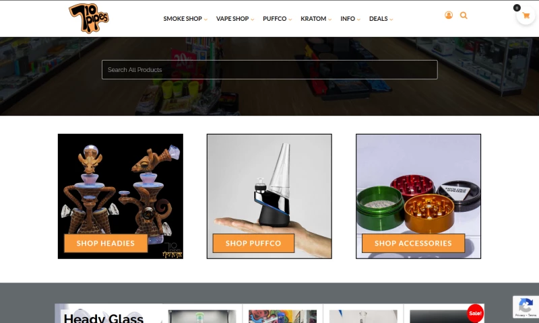Expand the Smoke Shop dropdown arrow
This screenshot has width=539, height=323.
point(205,20)
